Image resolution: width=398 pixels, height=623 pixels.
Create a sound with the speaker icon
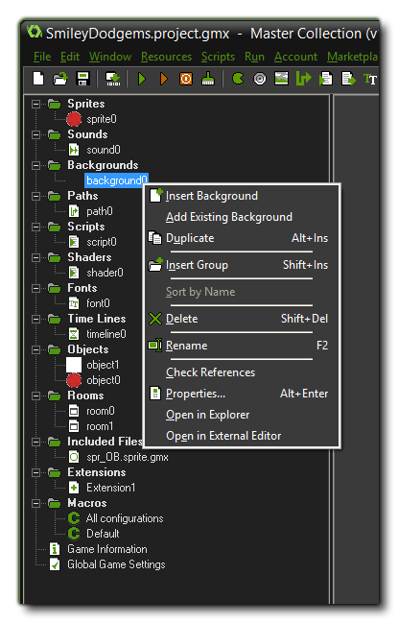coord(260,79)
